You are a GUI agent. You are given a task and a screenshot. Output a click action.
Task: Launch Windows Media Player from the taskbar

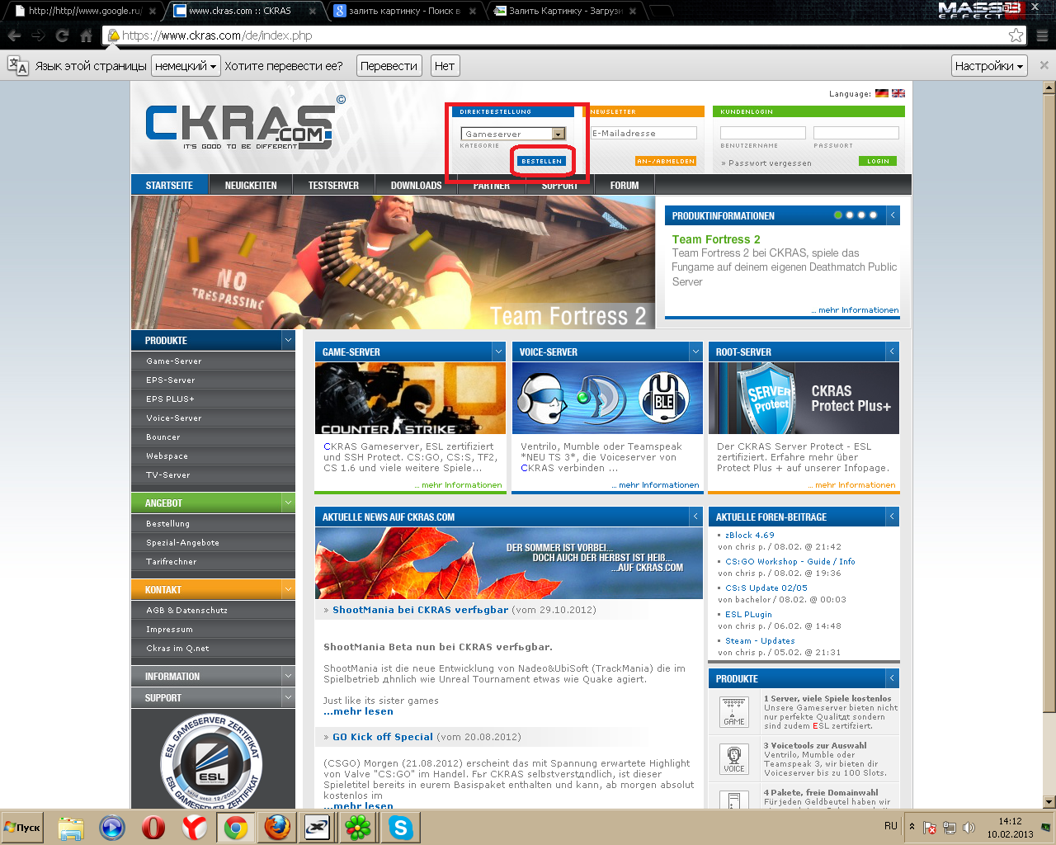point(112,827)
